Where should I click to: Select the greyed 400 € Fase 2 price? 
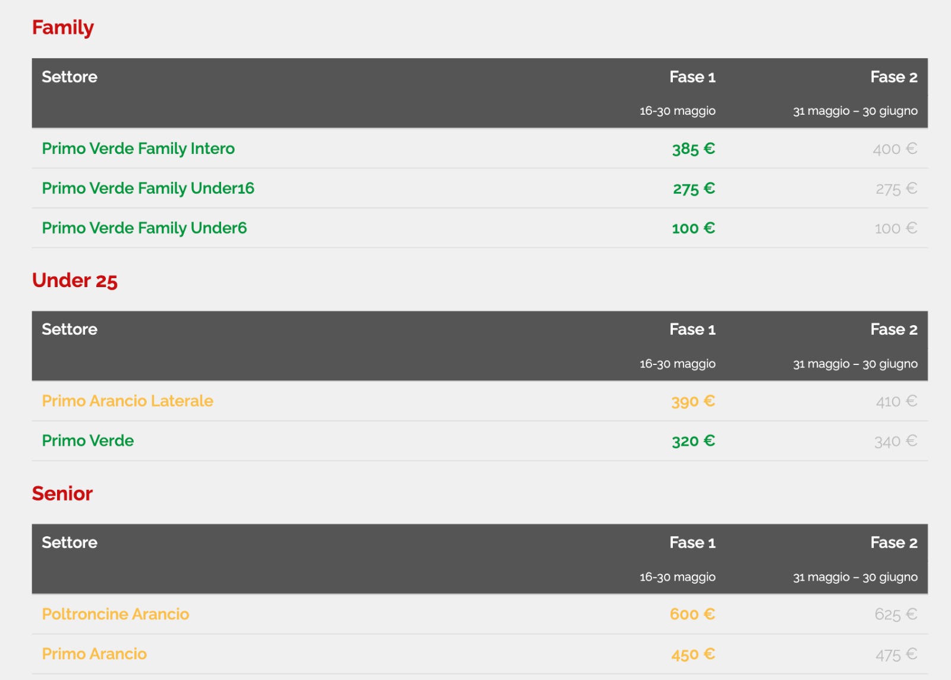click(895, 149)
